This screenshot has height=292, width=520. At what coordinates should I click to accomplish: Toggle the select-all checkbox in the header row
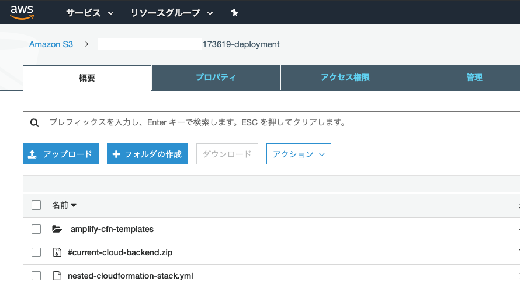point(36,205)
